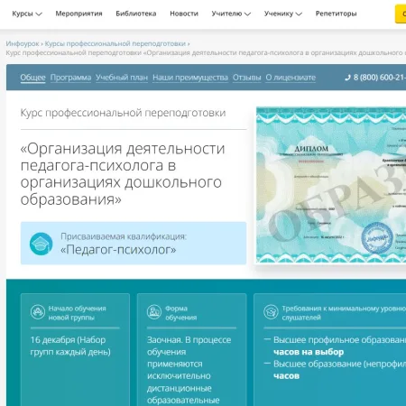Click the phone number 8 (800) 600-21

click(x=380, y=78)
